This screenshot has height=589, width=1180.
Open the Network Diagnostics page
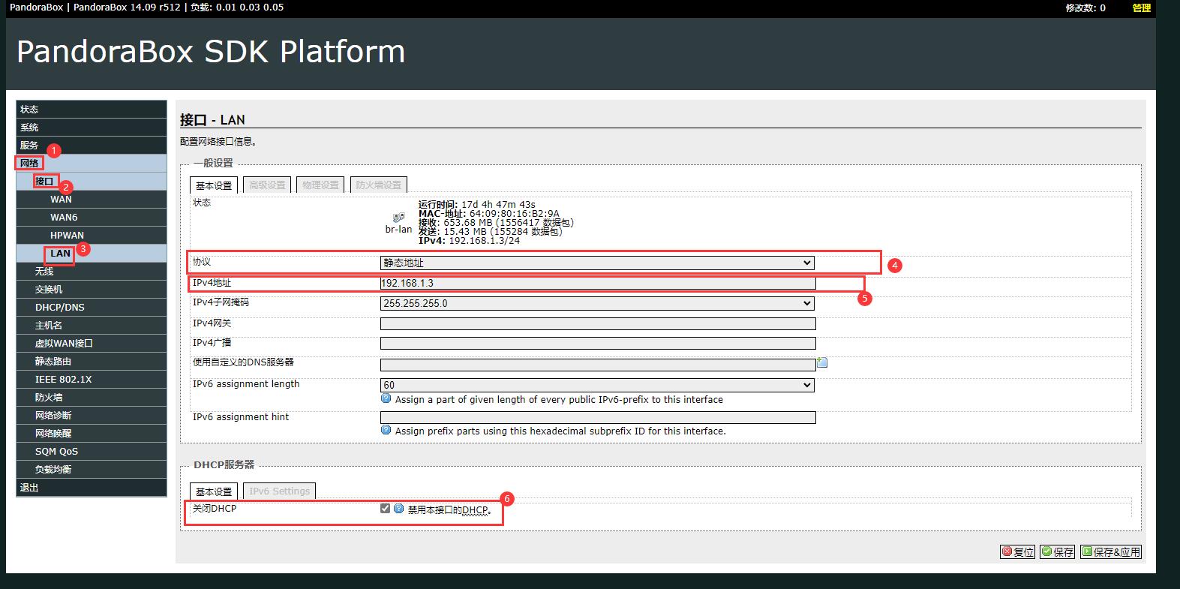pos(92,416)
